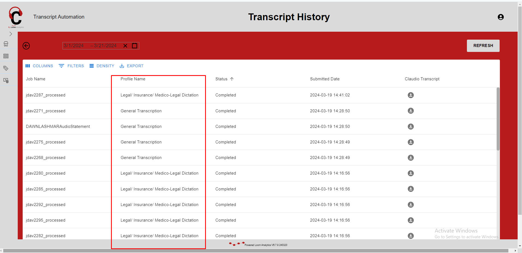Screen dimensions: 522x253
Task: Open the Export options menu
Action: (x=131, y=66)
